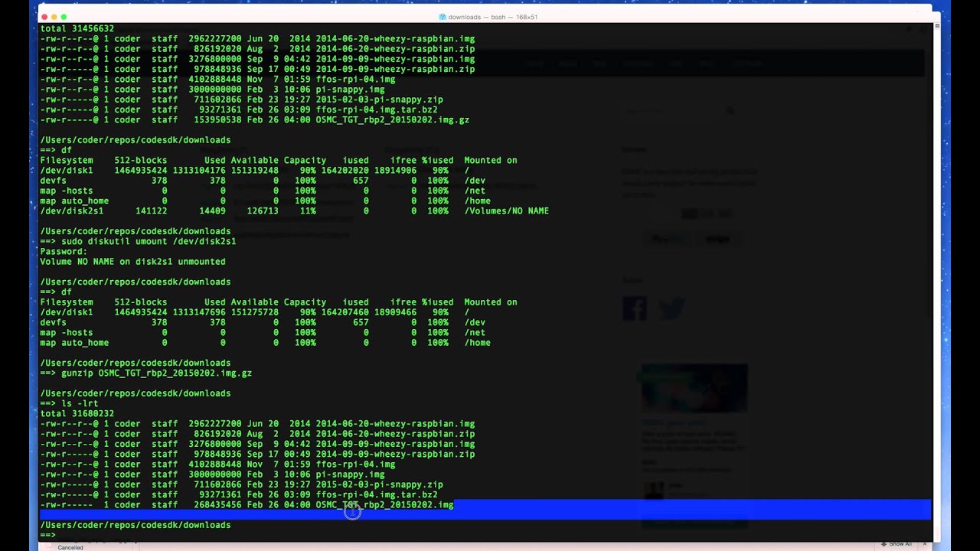Close the browser downloads bar with the X
The height and width of the screenshot is (551, 980).
925,544
